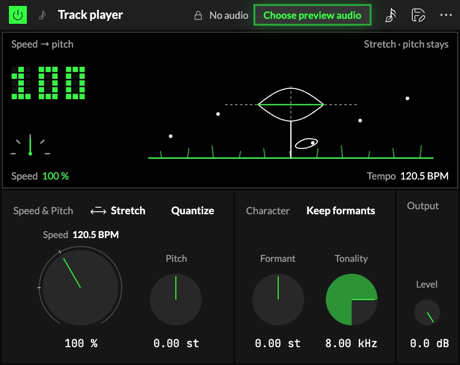Click the small note icon beside Track player
Screen dimensions: 460x365
point(43,15)
